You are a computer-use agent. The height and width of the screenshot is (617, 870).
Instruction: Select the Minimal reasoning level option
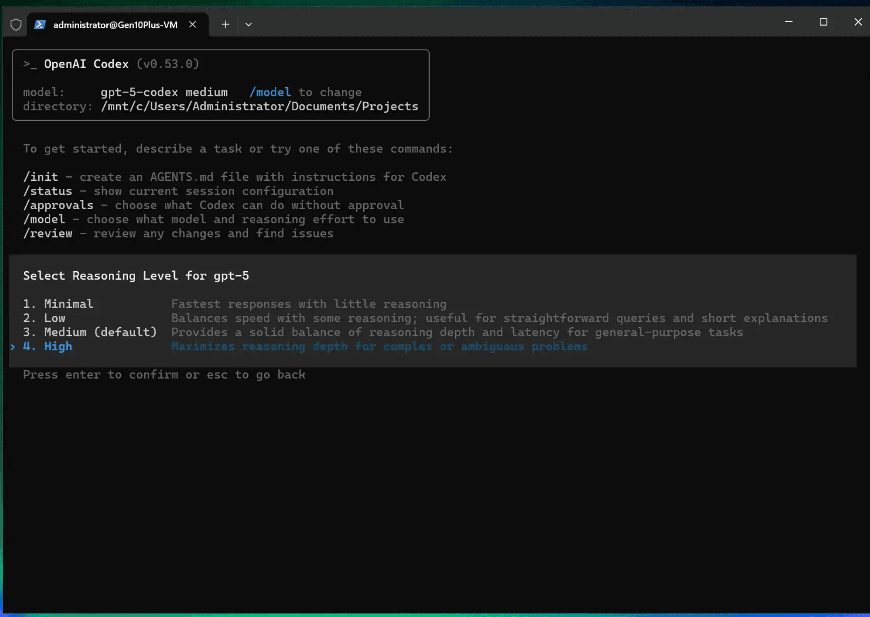tap(433, 304)
